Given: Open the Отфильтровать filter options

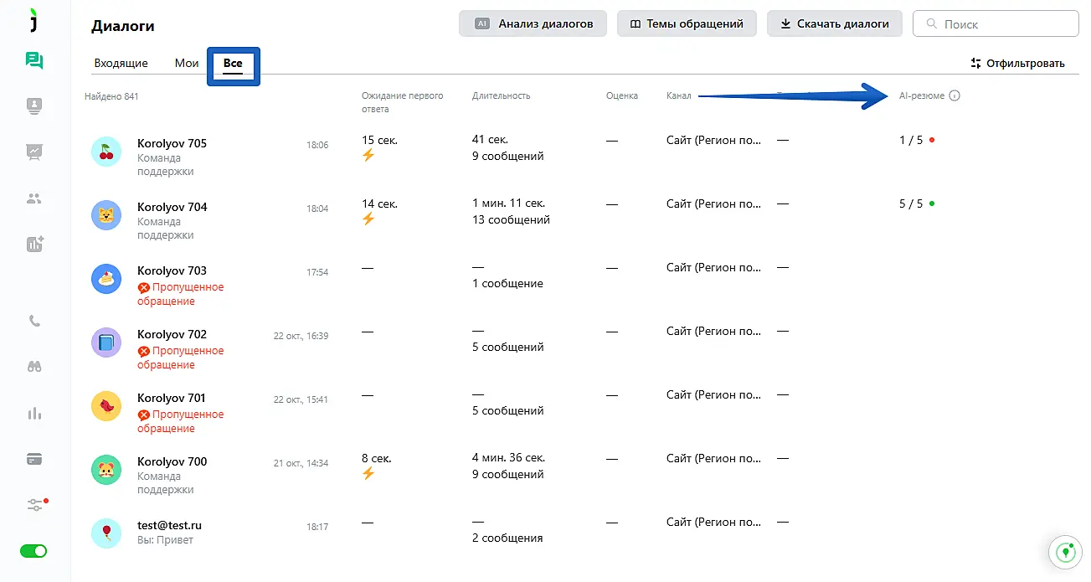Looking at the screenshot, I should click(1017, 63).
